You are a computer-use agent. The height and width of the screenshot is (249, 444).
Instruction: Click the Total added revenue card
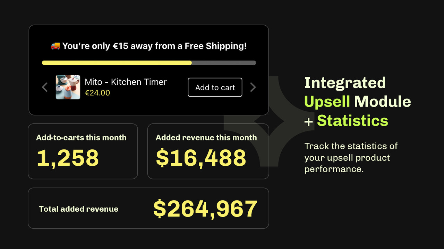(x=148, y=208)
